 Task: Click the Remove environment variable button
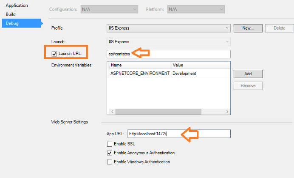coord(248,86)
